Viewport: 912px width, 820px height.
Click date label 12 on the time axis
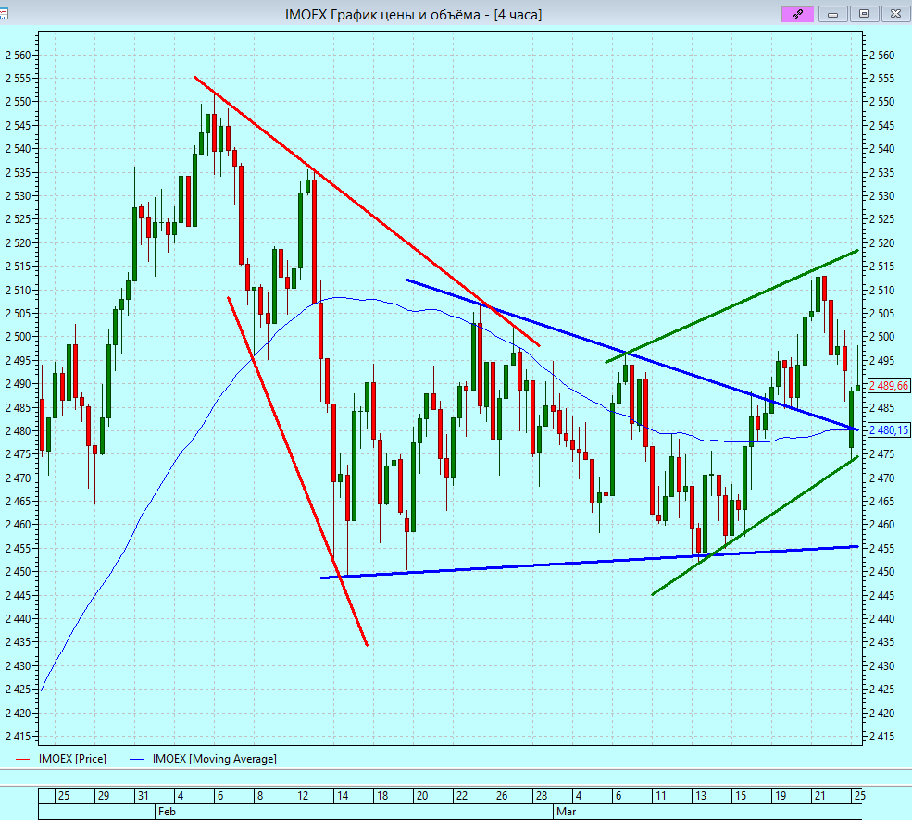coord(303,796)
